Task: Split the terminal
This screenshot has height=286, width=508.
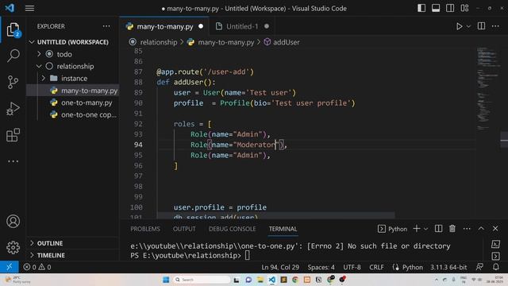Action: click(438, 229)
